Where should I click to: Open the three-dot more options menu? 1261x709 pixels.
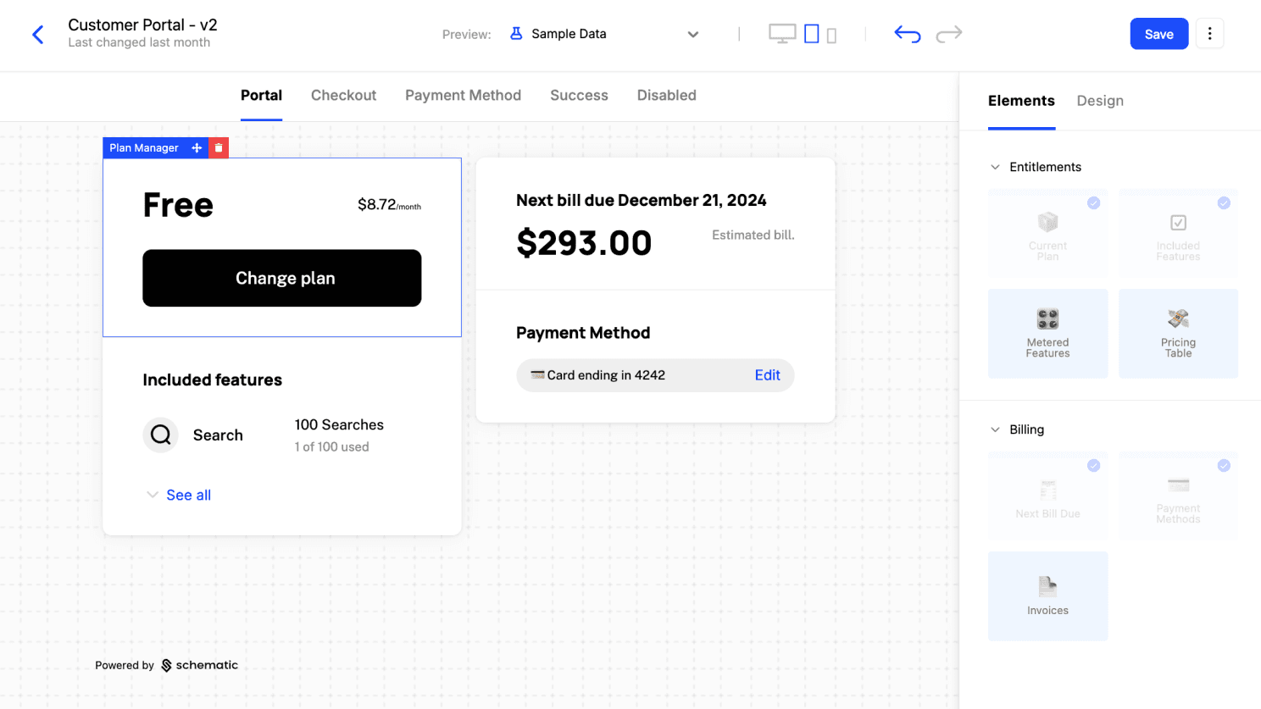pos(1209,34)
